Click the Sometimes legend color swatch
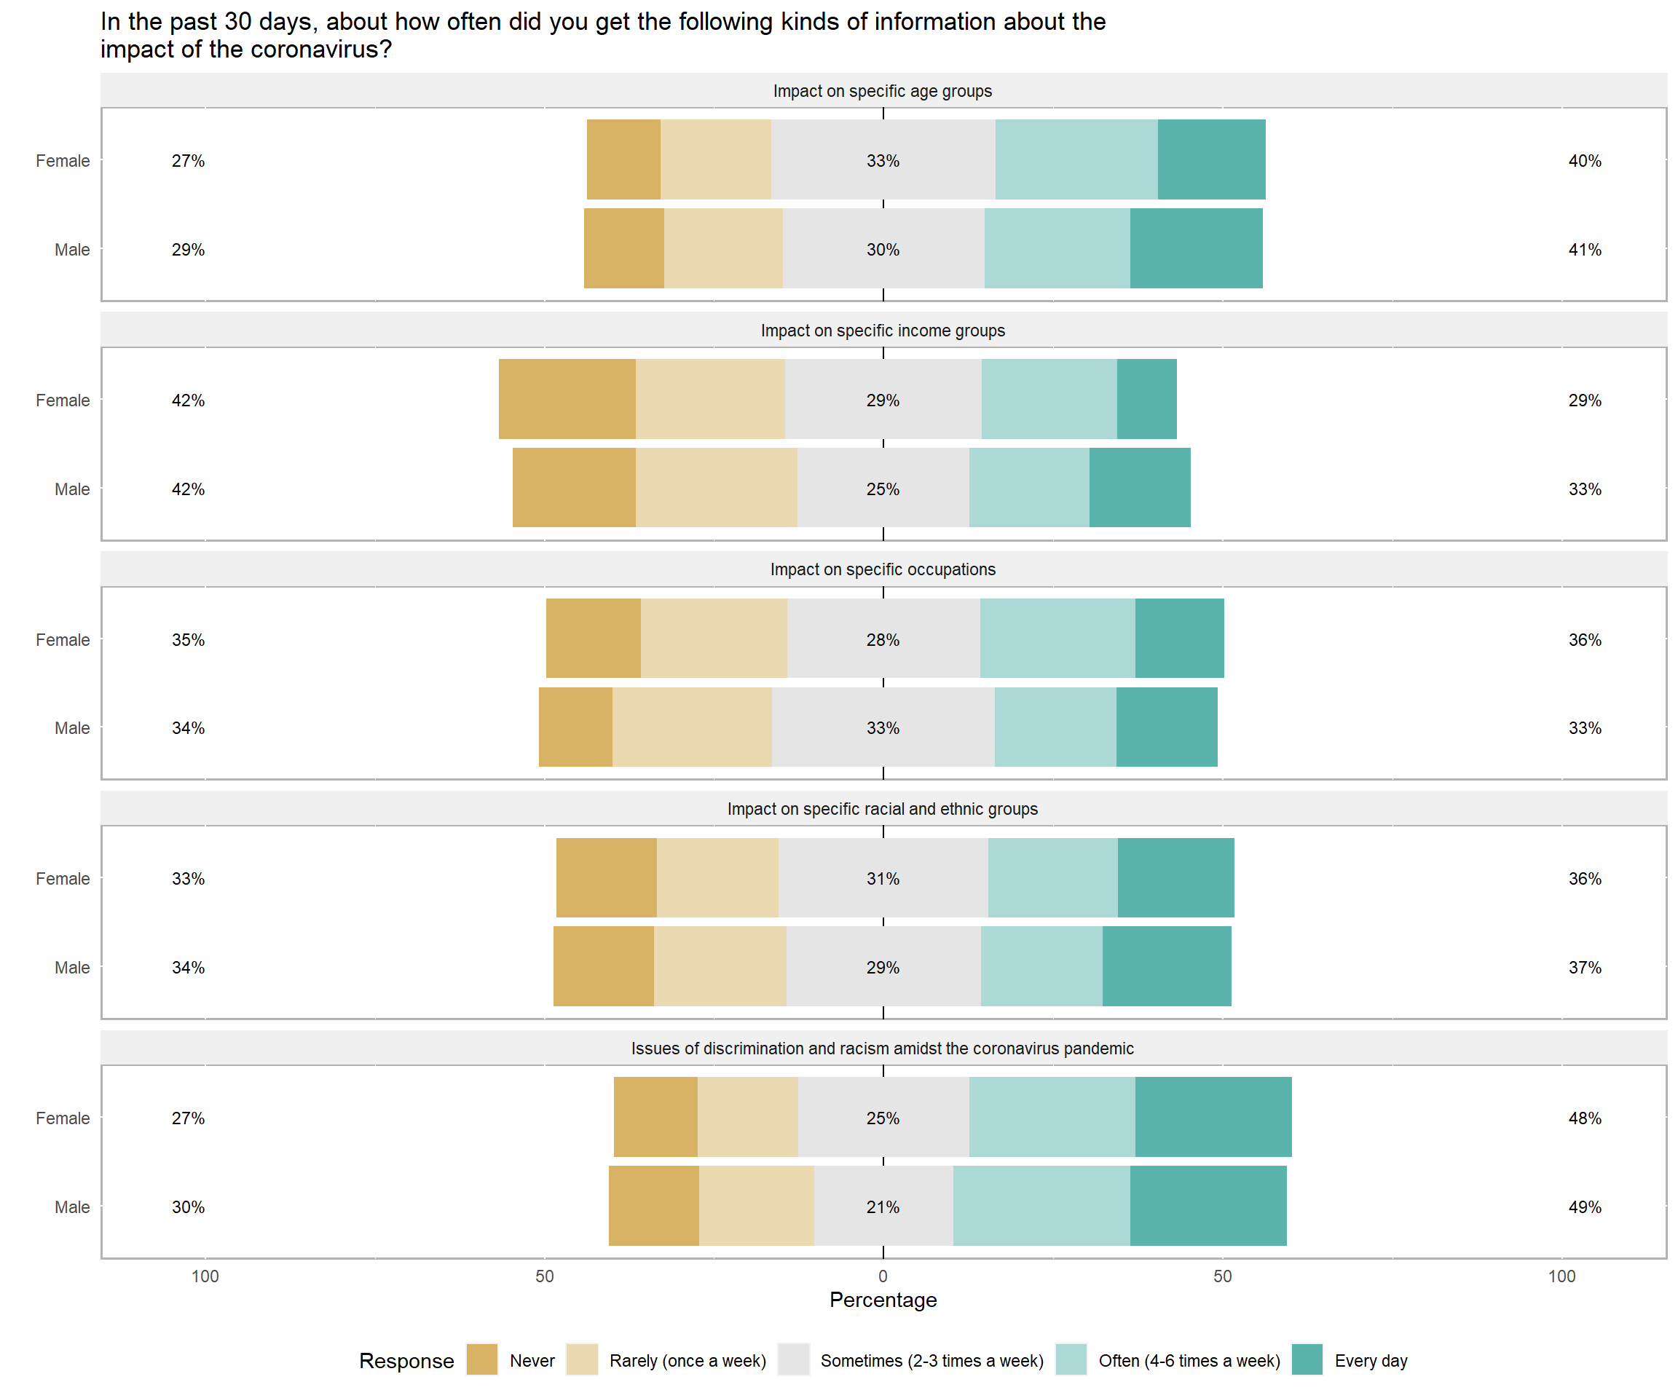The height and width of the screenshot is (1398, 1678). pos(792,1359)
